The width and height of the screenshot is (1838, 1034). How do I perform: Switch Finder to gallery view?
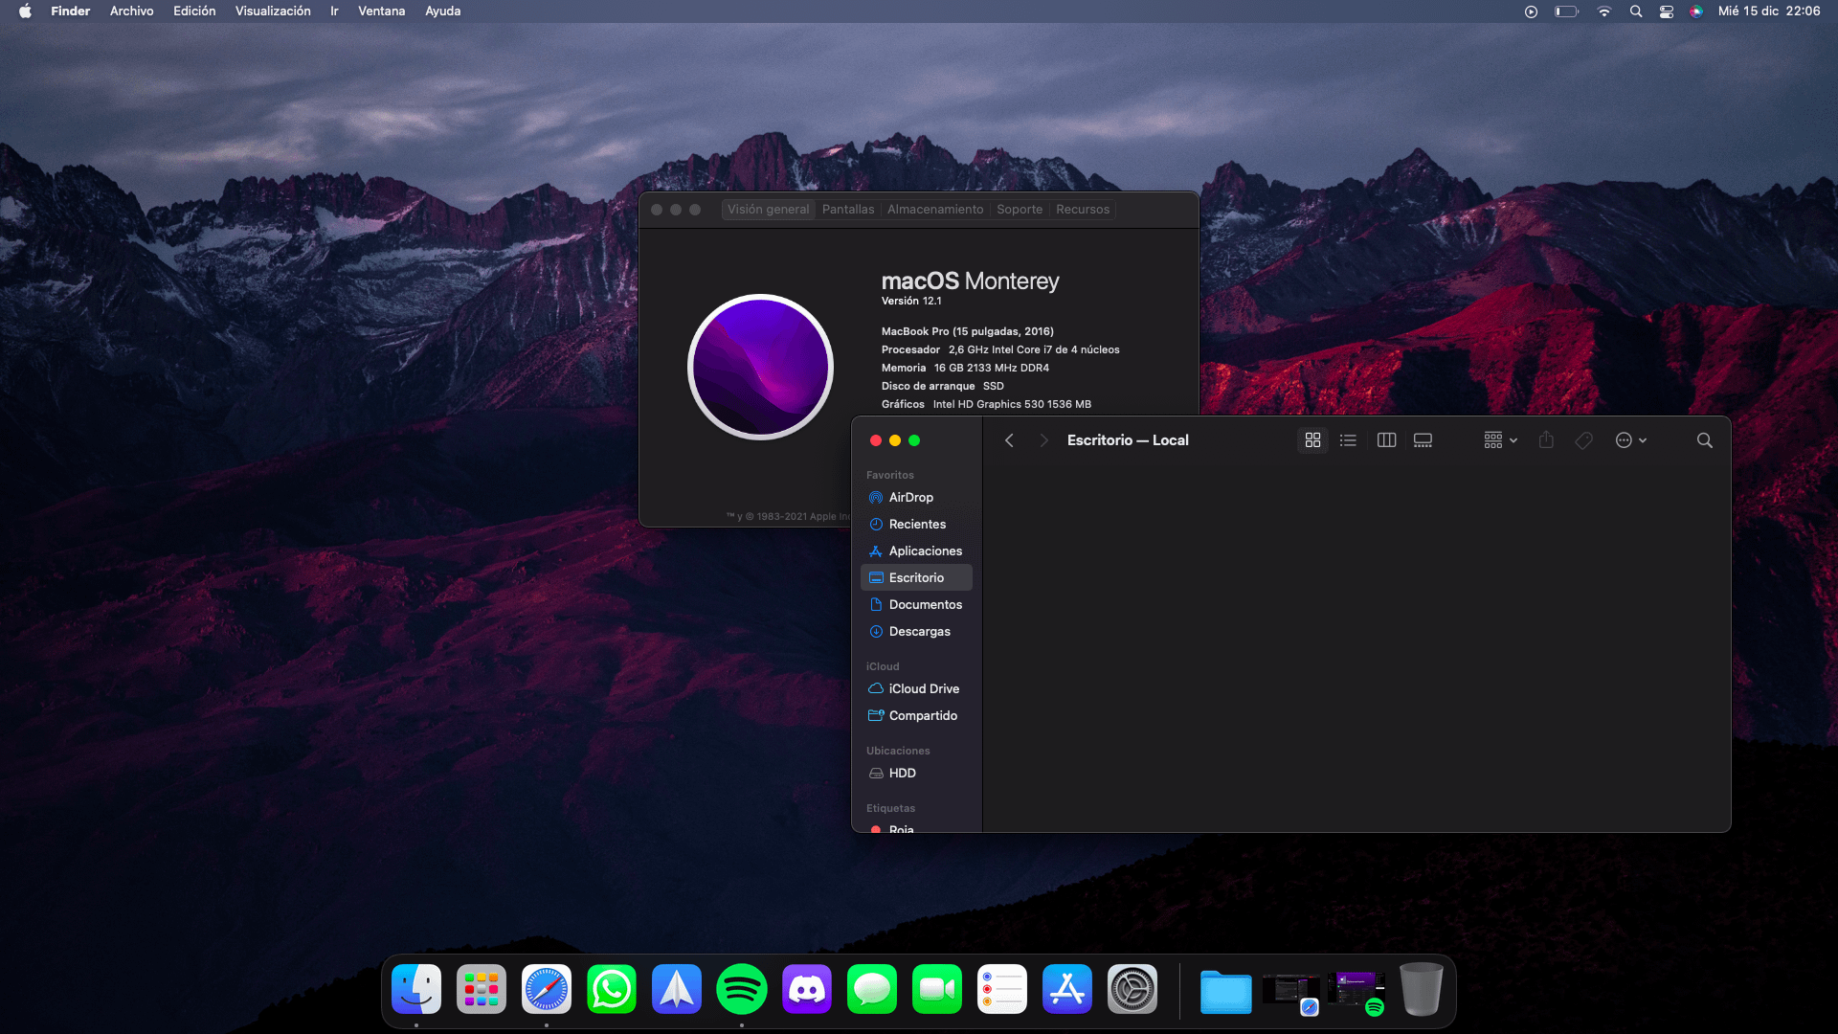point(1423,440)
